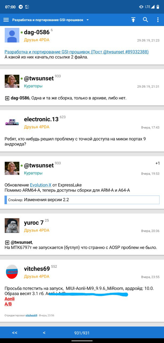Open the linked post #89332388
The width and height of the screenshot is (164, 343).
click(77, 52)
